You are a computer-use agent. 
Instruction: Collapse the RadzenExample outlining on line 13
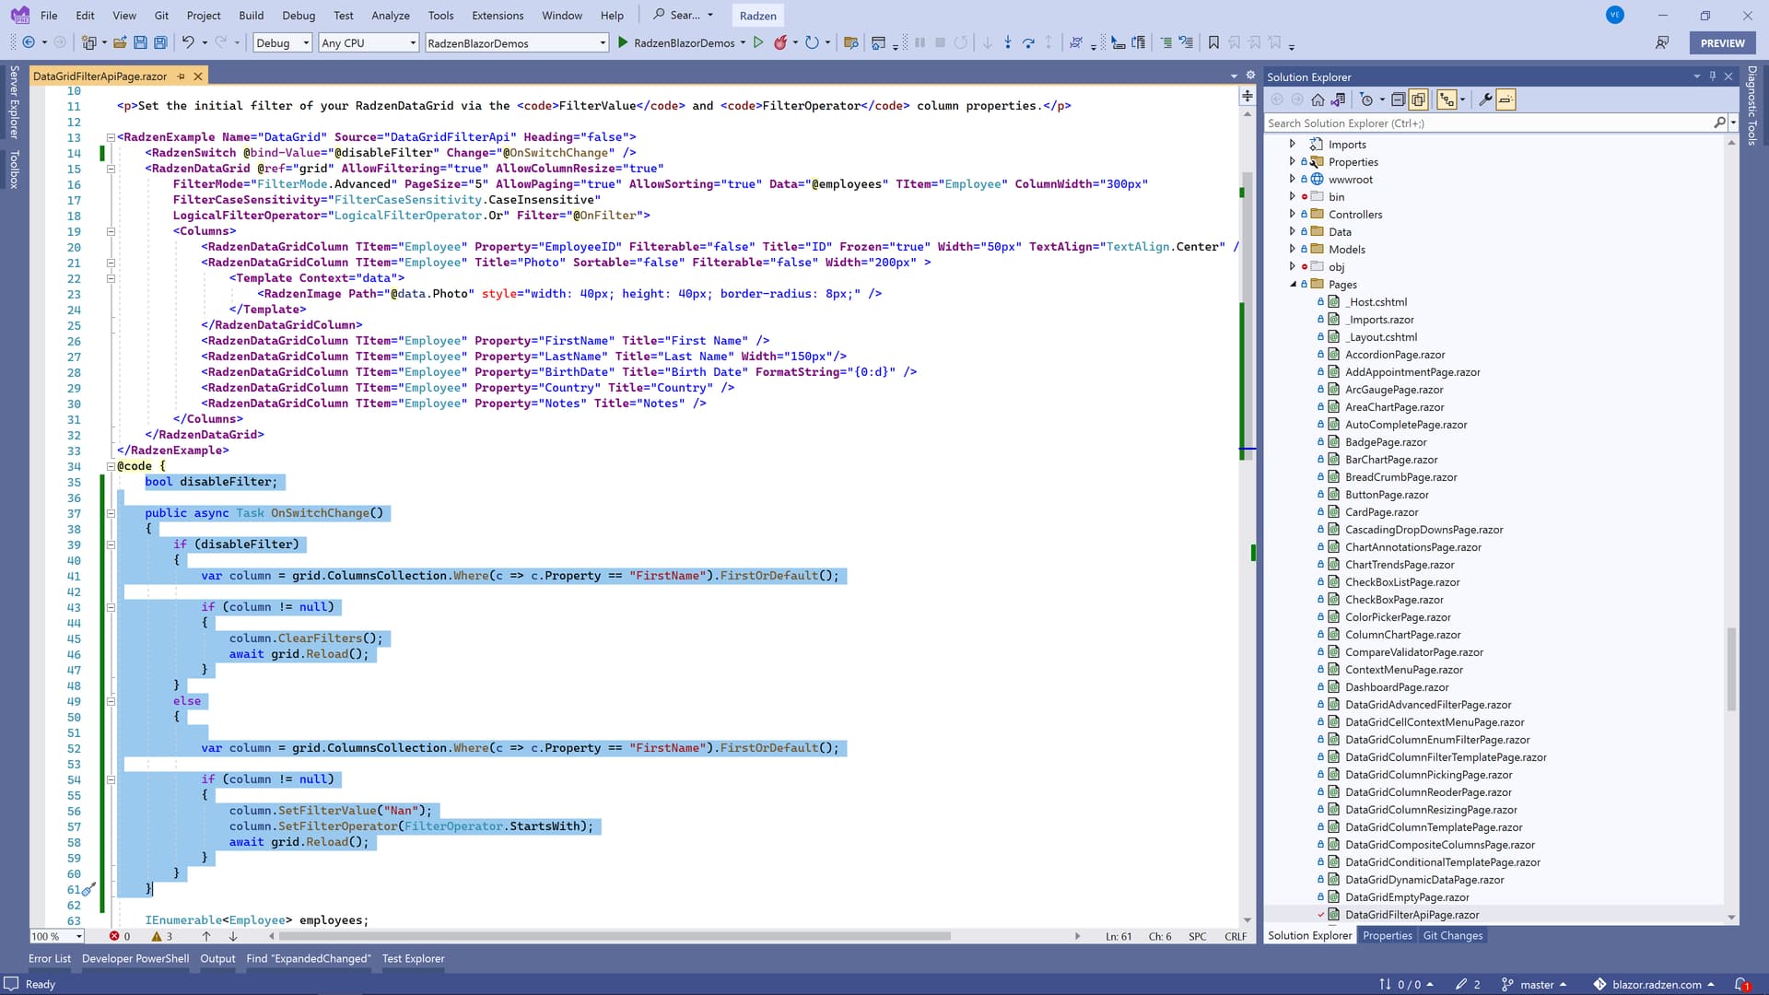tap(111, 137)
